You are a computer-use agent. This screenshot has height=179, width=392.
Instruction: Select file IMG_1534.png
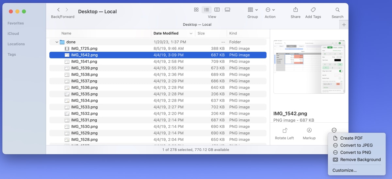158,101
